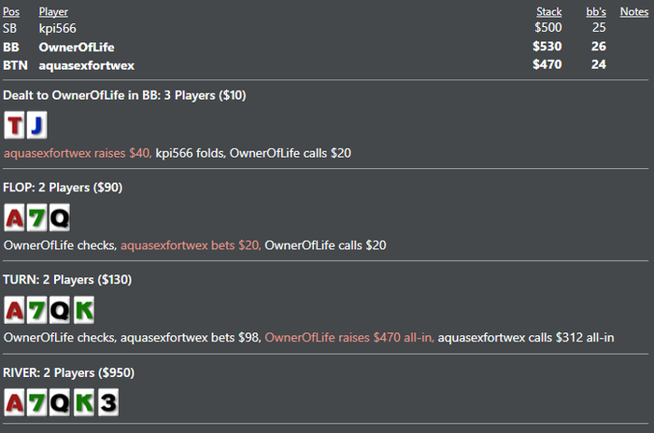
Task: Select the Queen card in the TURN row
Action: point(59,310)
